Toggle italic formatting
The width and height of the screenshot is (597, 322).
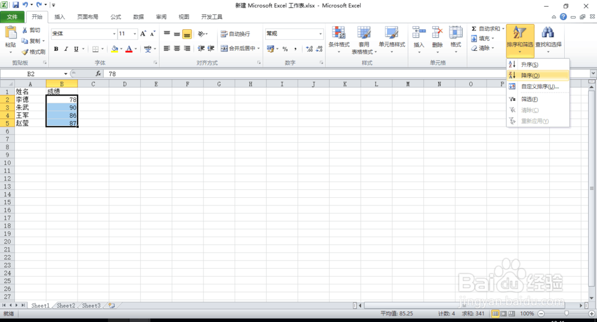tap(66, 49)
